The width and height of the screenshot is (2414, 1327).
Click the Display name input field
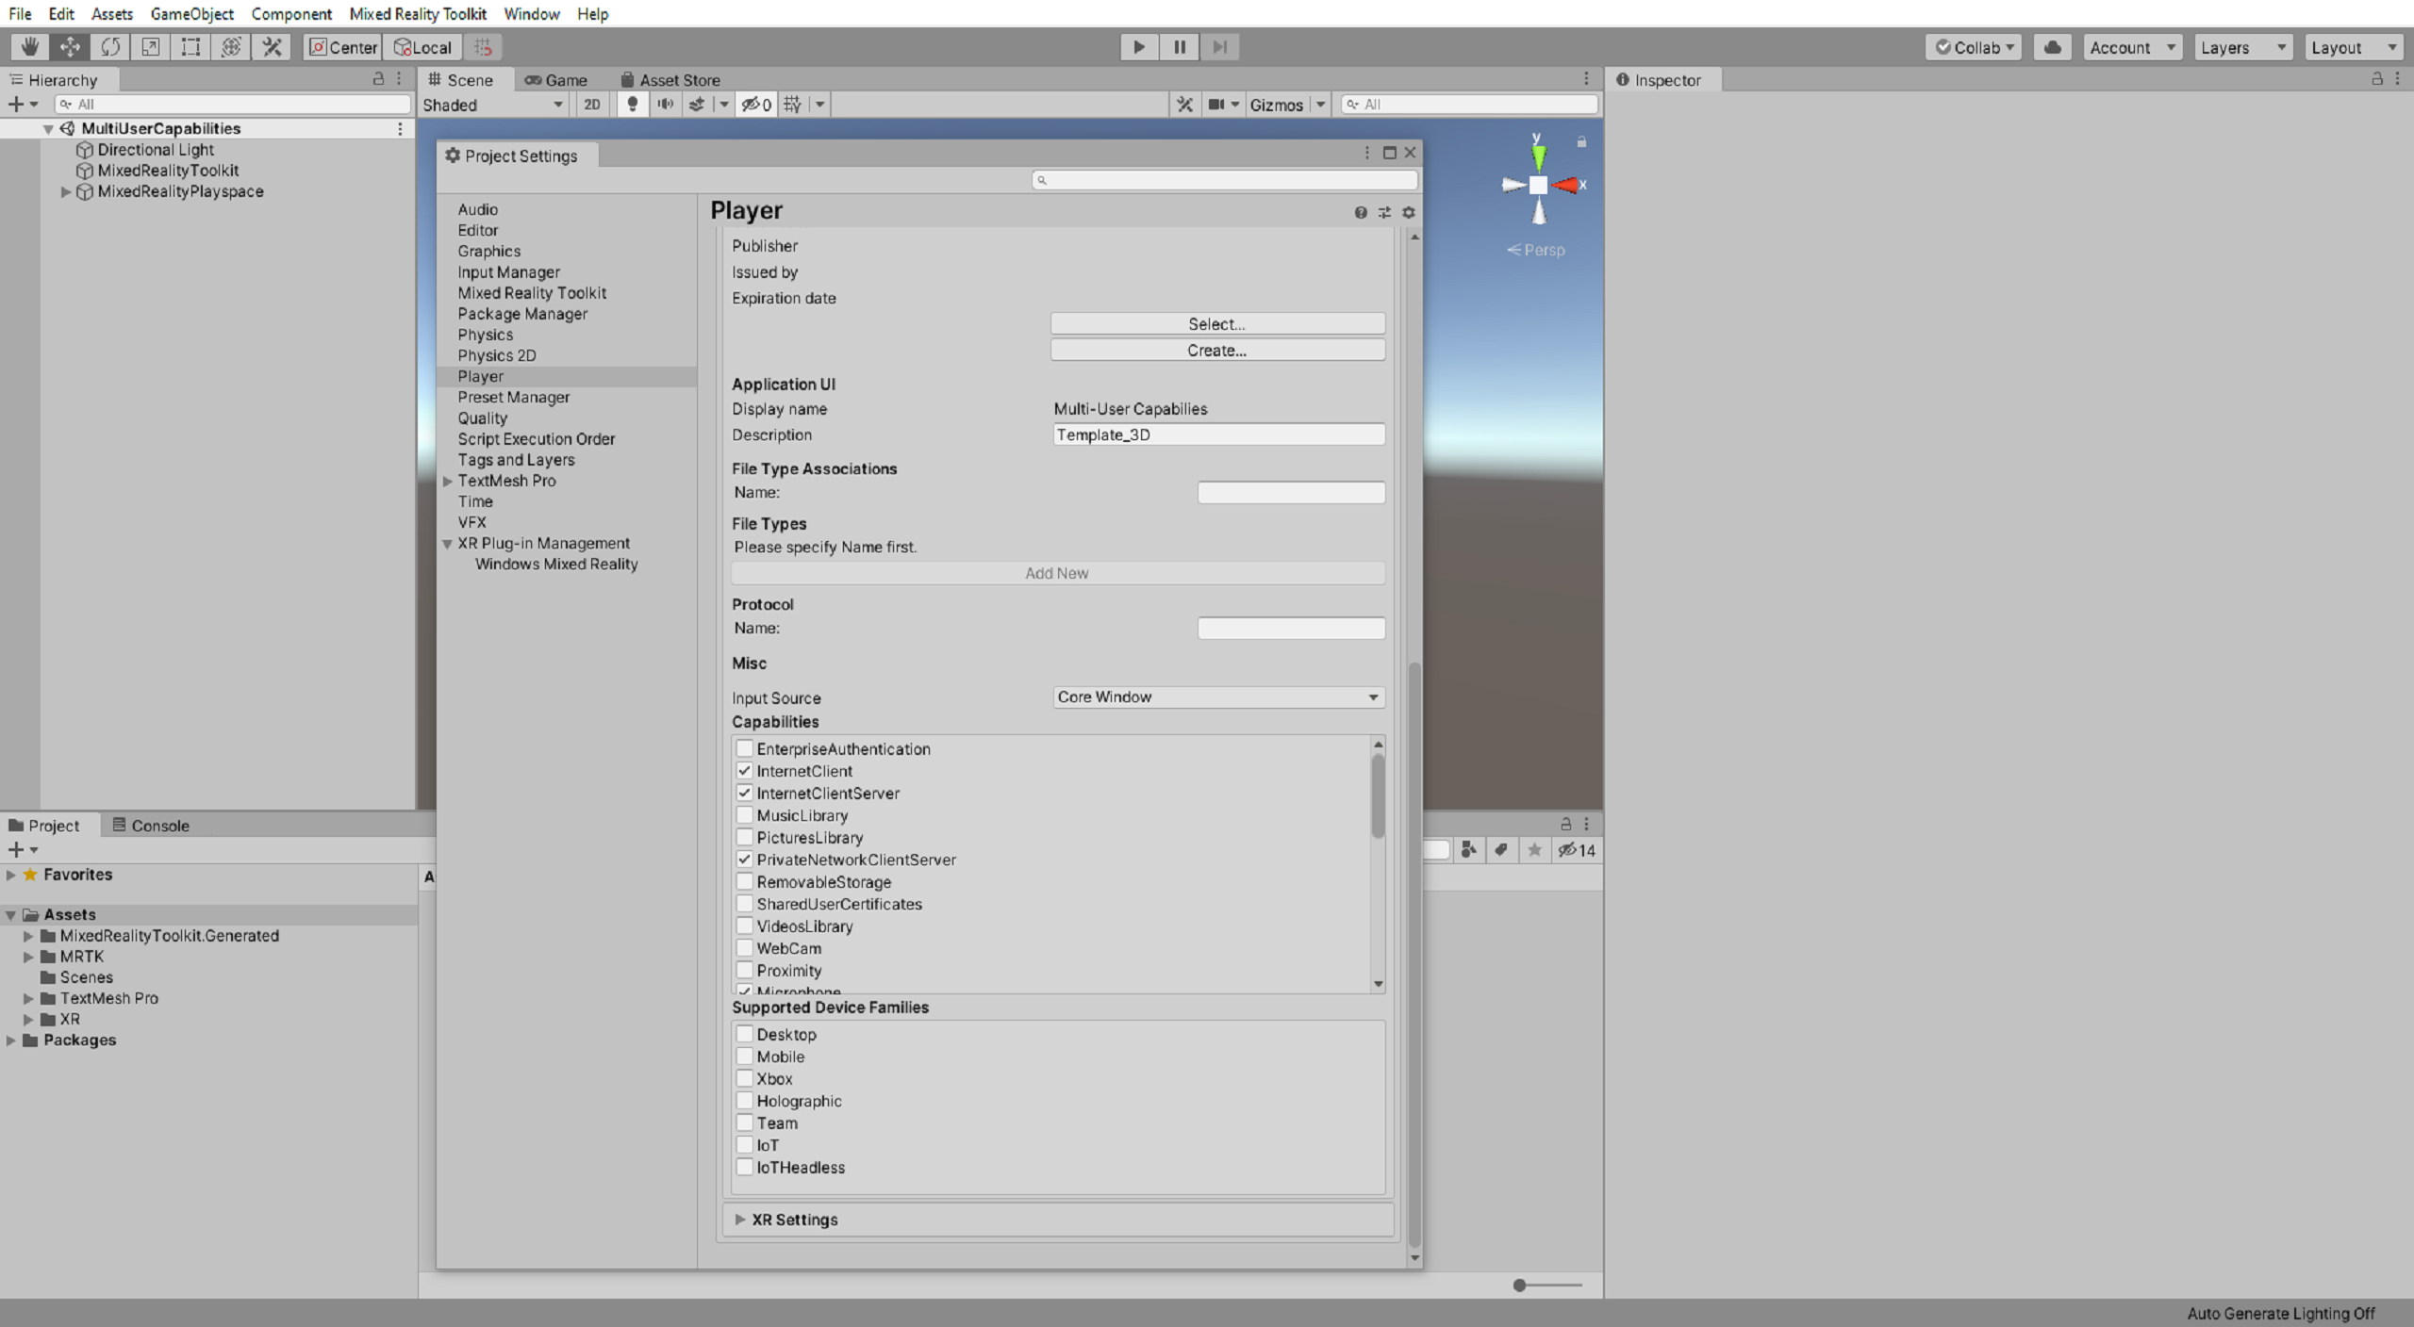point(1217,408)
